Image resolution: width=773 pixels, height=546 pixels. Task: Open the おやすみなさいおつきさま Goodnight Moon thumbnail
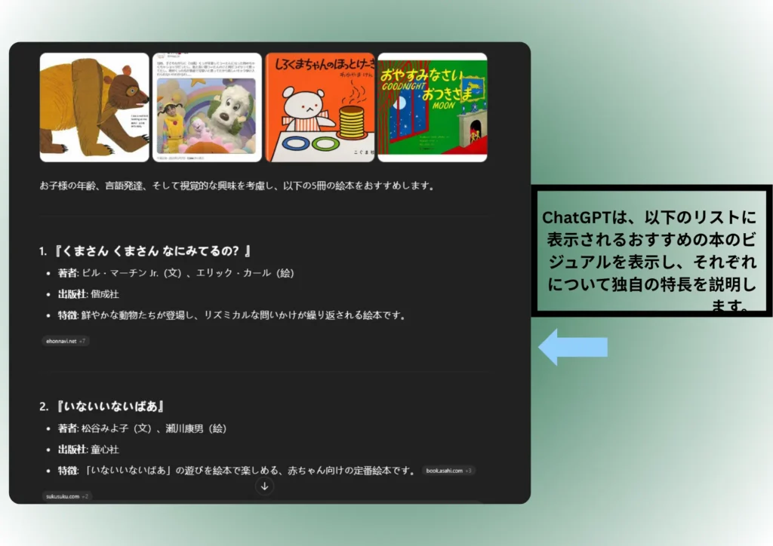pos(433,107)
